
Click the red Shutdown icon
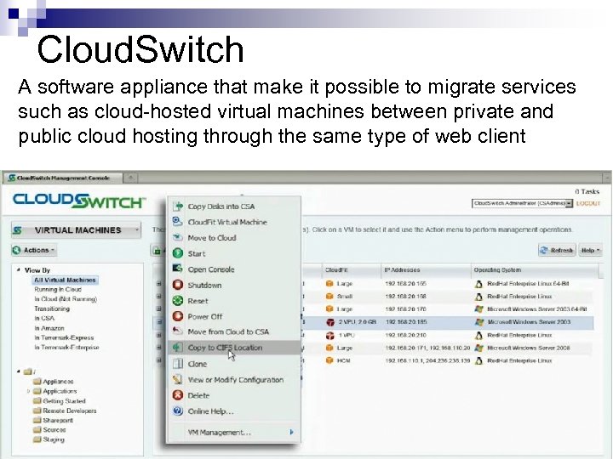(x=177, y=285)
